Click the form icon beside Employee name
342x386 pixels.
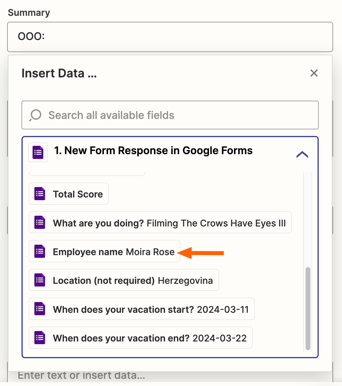pos(40,251)
